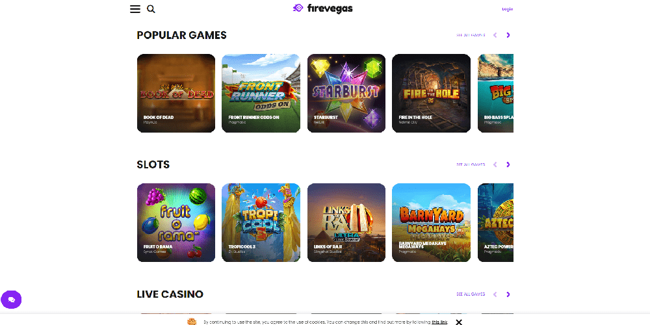Screen dimensions: 650x325
Task: Select the Fruit O Rama slot tile
Action: [x=176, y=222]
